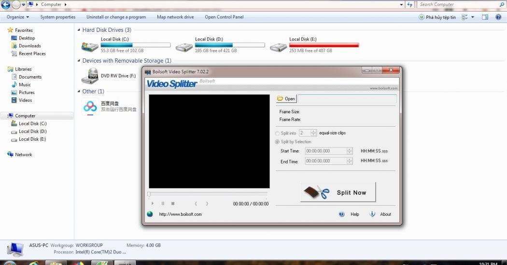Click the clip count stepper next to Split into
The height and width of the screenshot is (265, 507).
click(313, 133)
